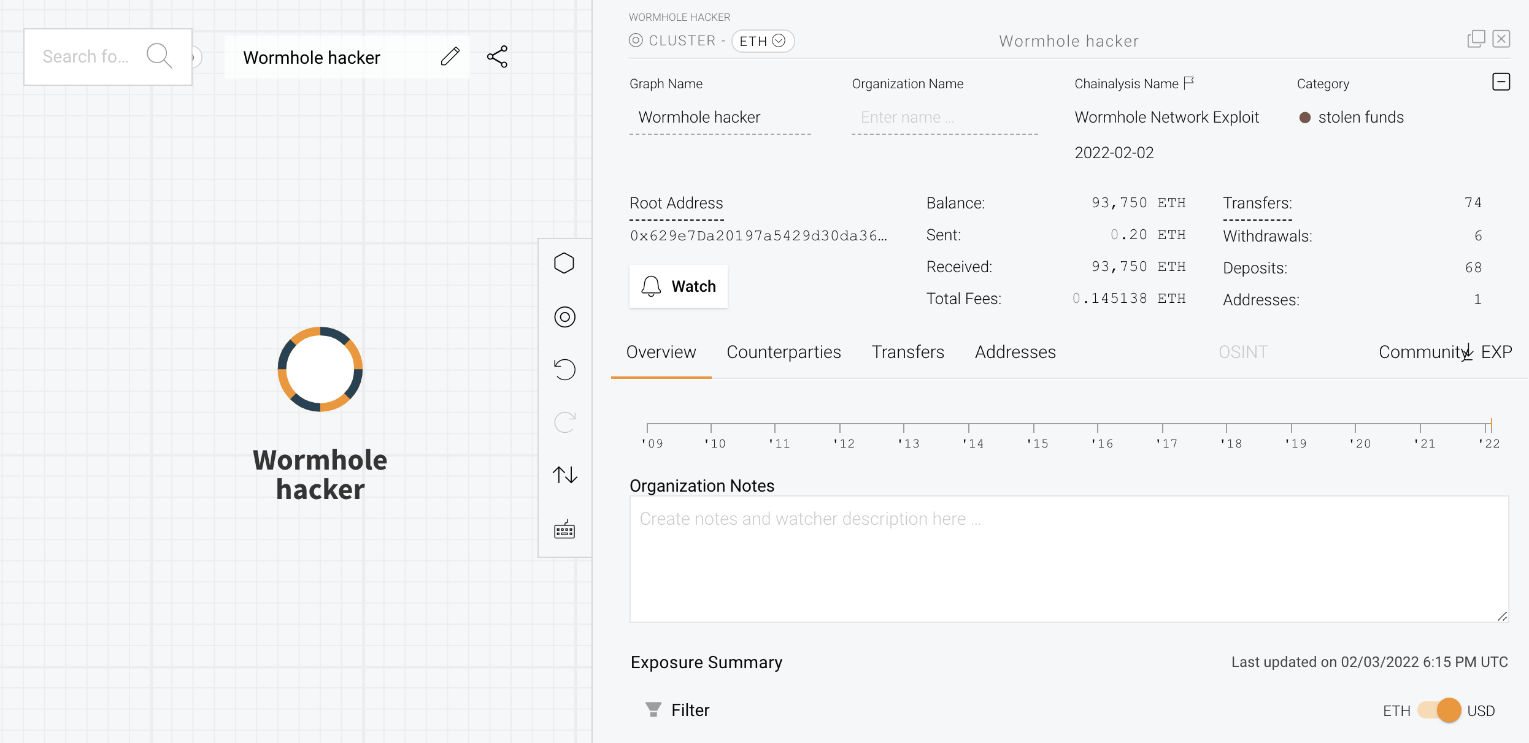Open the Transfers tab

[x=907, y=352]
